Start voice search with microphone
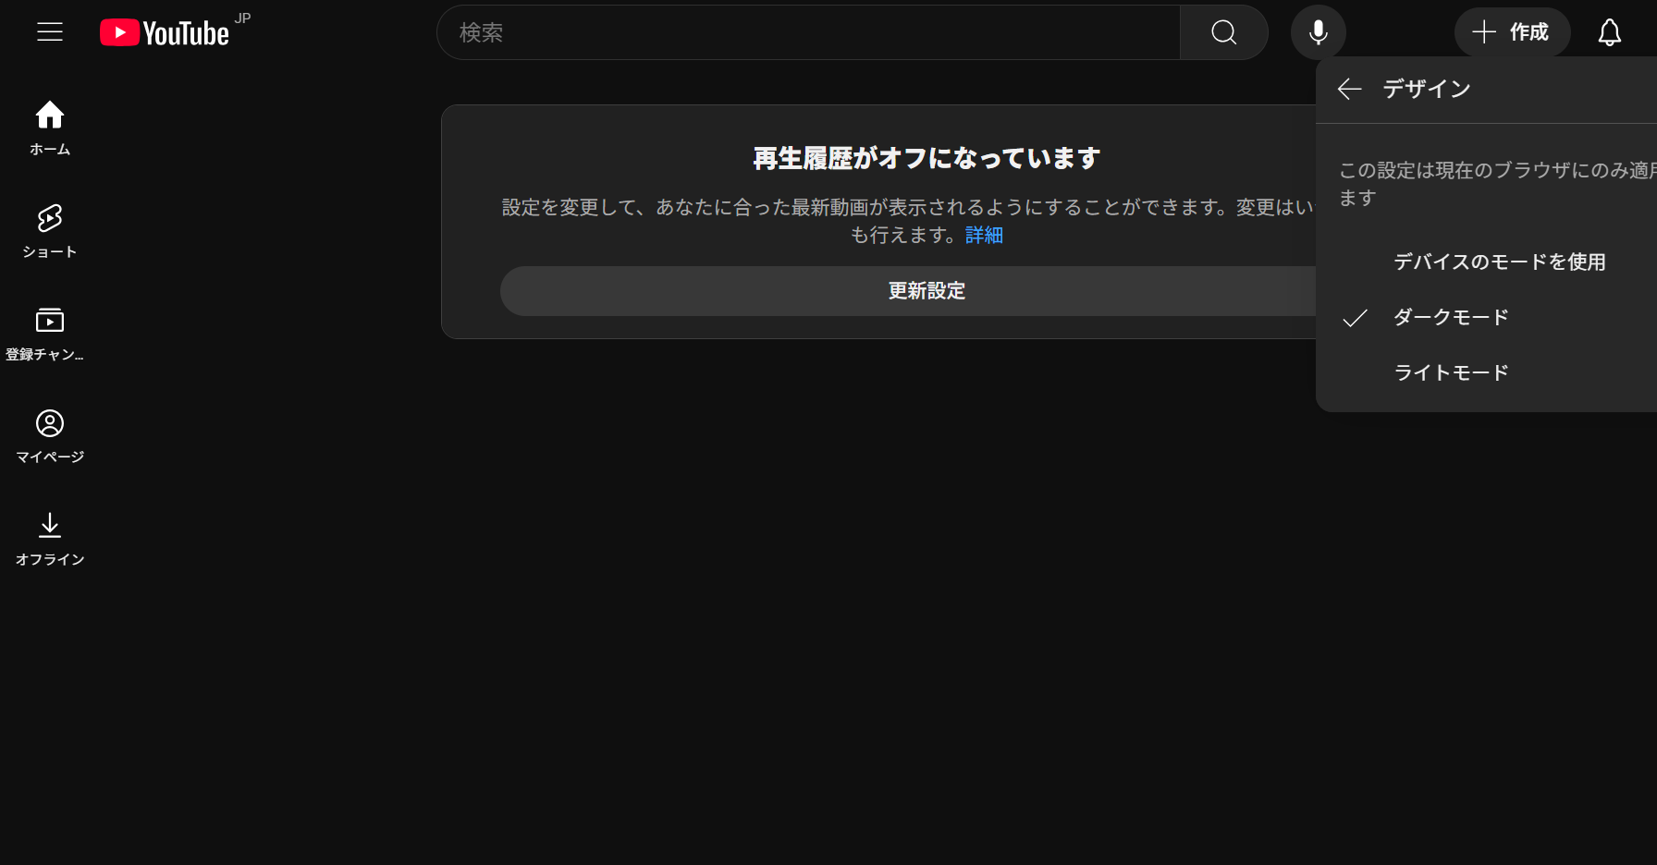 1318,32
